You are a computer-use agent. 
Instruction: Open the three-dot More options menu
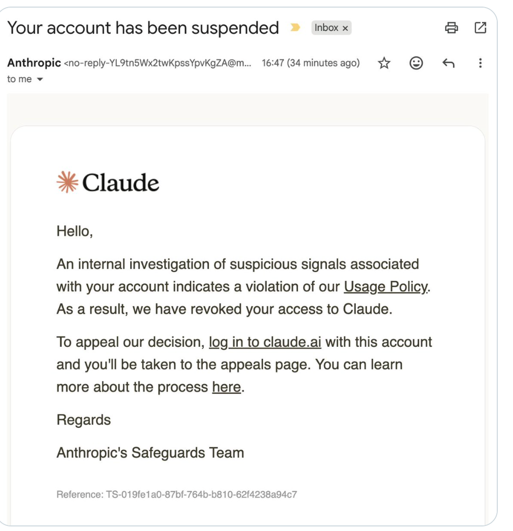pyautogui.click(x=480, y=63)
